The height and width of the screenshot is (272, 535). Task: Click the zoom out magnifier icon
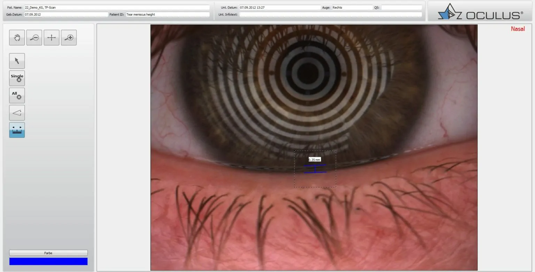[34, 38]
